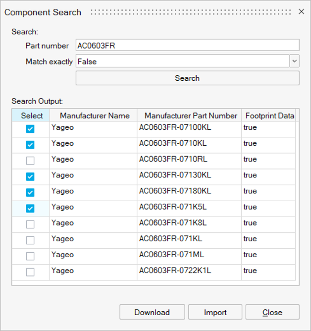311x331 pixels.
Task: Enable the AC0603FR-071K8L checkbox
Action: [30, 224]
